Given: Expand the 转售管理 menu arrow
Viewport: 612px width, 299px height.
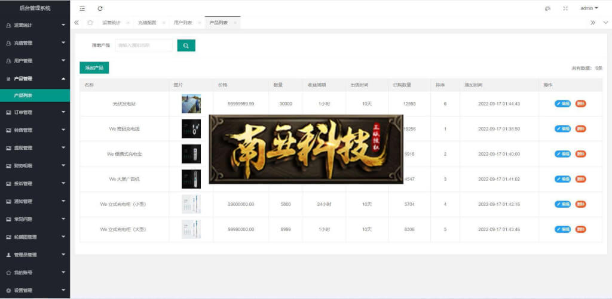Looking at the screenshot, I should [x=63, y=130].
